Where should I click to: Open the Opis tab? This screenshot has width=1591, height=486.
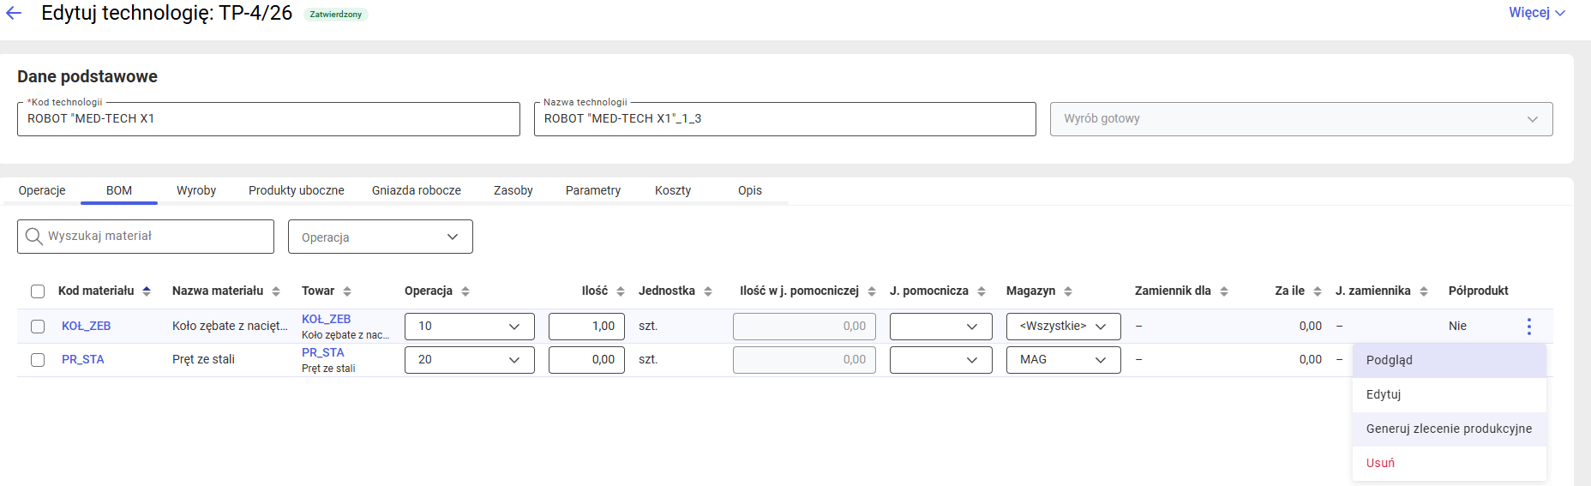(750, 190)
